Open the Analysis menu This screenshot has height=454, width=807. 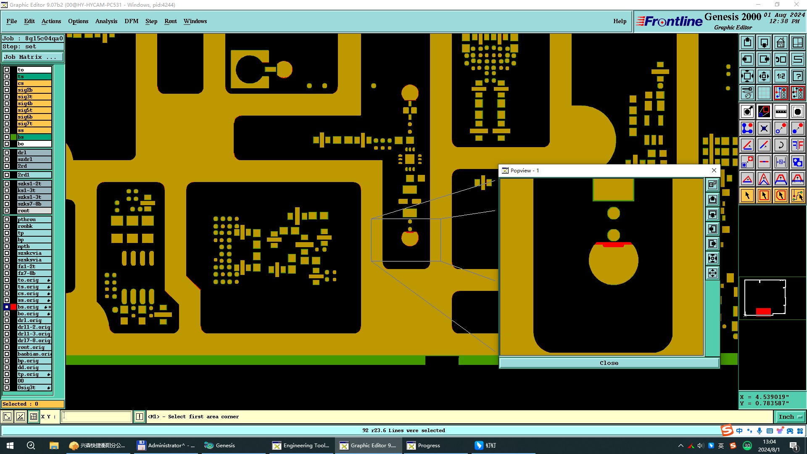click(106, 21)
